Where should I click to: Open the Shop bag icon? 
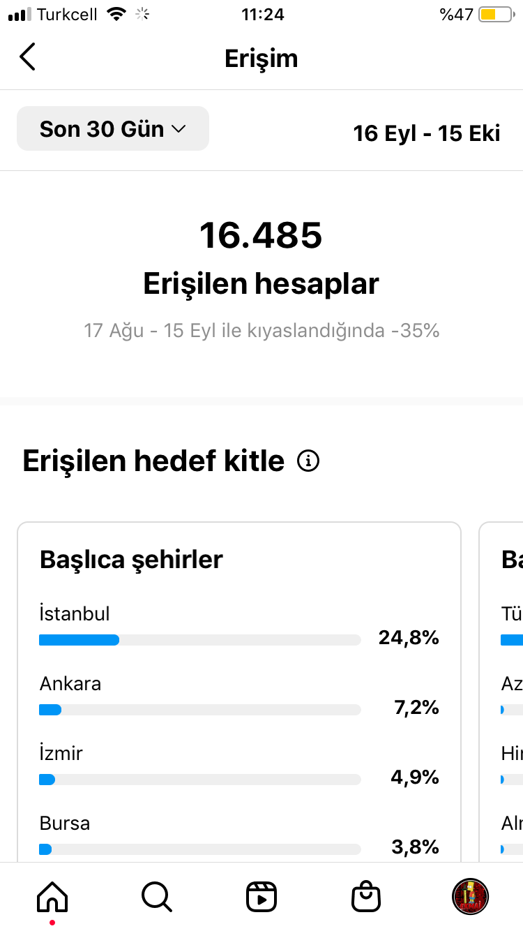[366, 896]
